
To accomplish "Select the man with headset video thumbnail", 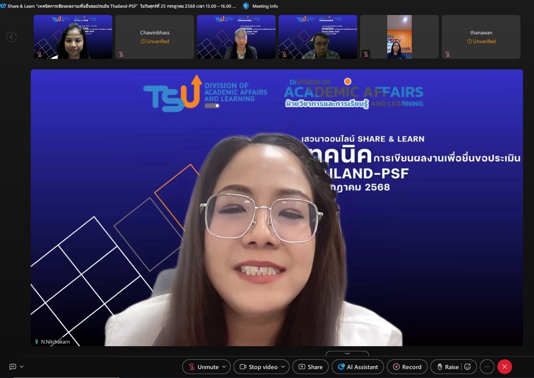I will [x=318, y=37].
